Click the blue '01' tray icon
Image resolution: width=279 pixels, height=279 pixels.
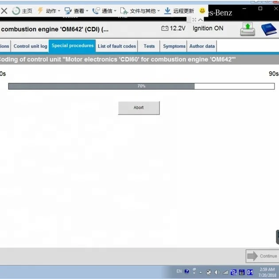coord(250,272)
